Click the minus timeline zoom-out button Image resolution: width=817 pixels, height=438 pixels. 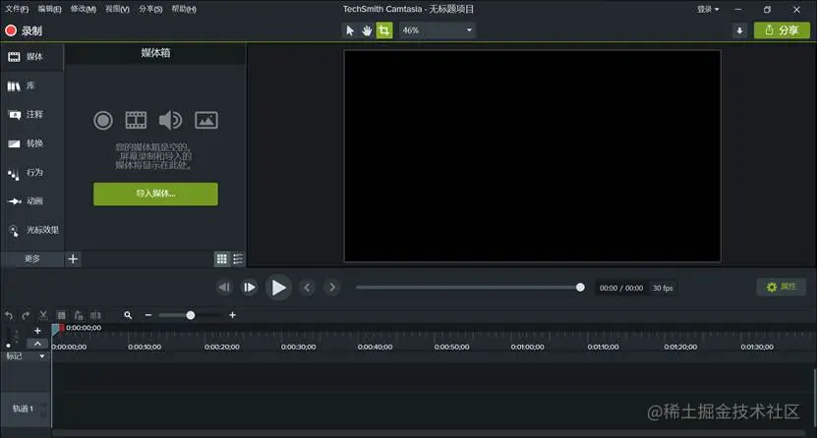[x=148, y=315]
